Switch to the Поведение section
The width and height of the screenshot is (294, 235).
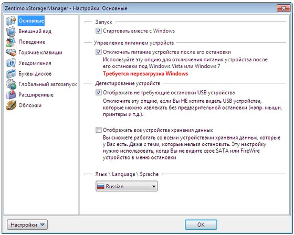[x=32, y=42]
